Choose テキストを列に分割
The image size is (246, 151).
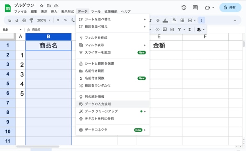112,119
